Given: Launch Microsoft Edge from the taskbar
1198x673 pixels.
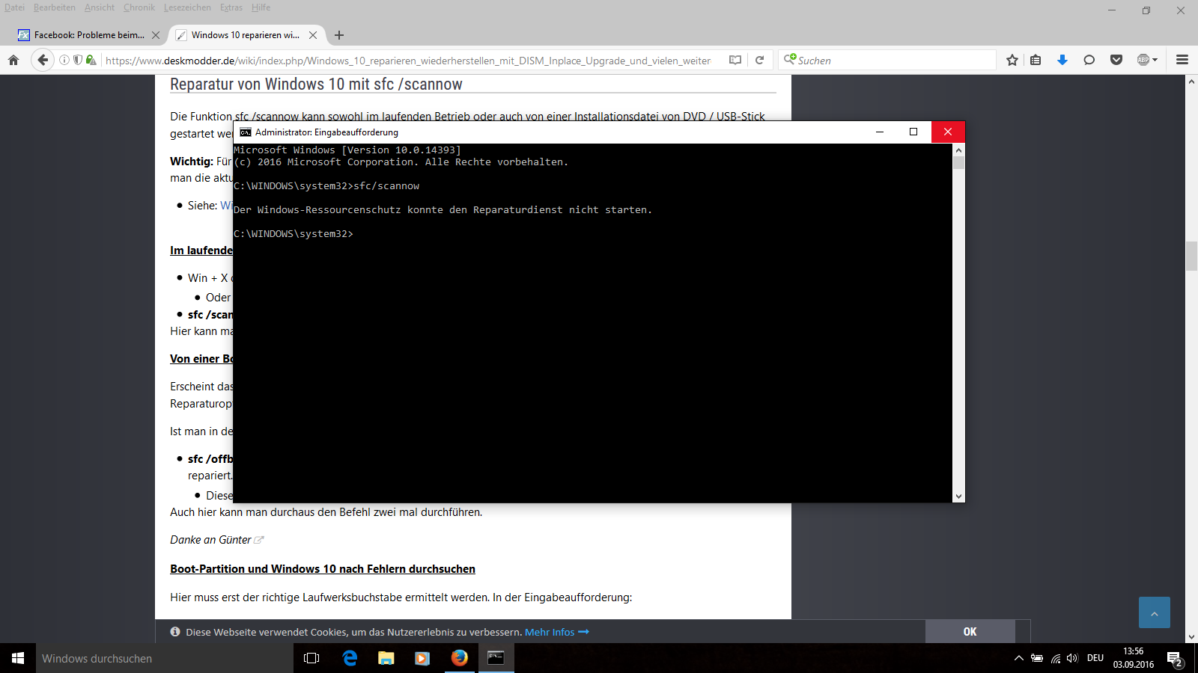Looking at the screenshot, I should 349,658.
